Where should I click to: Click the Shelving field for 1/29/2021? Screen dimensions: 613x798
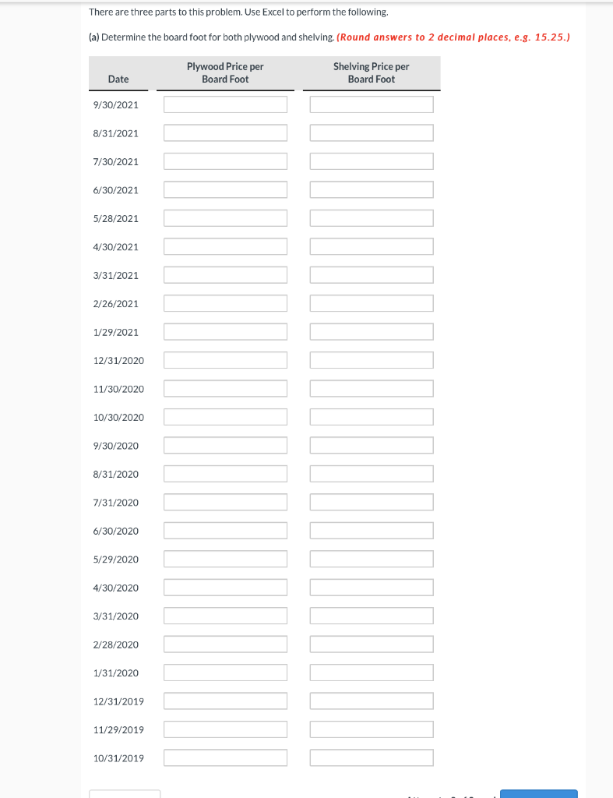click(x=371, y=331)
